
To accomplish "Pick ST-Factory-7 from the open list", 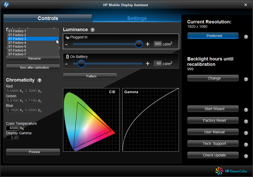I will (x=17, y=54).
